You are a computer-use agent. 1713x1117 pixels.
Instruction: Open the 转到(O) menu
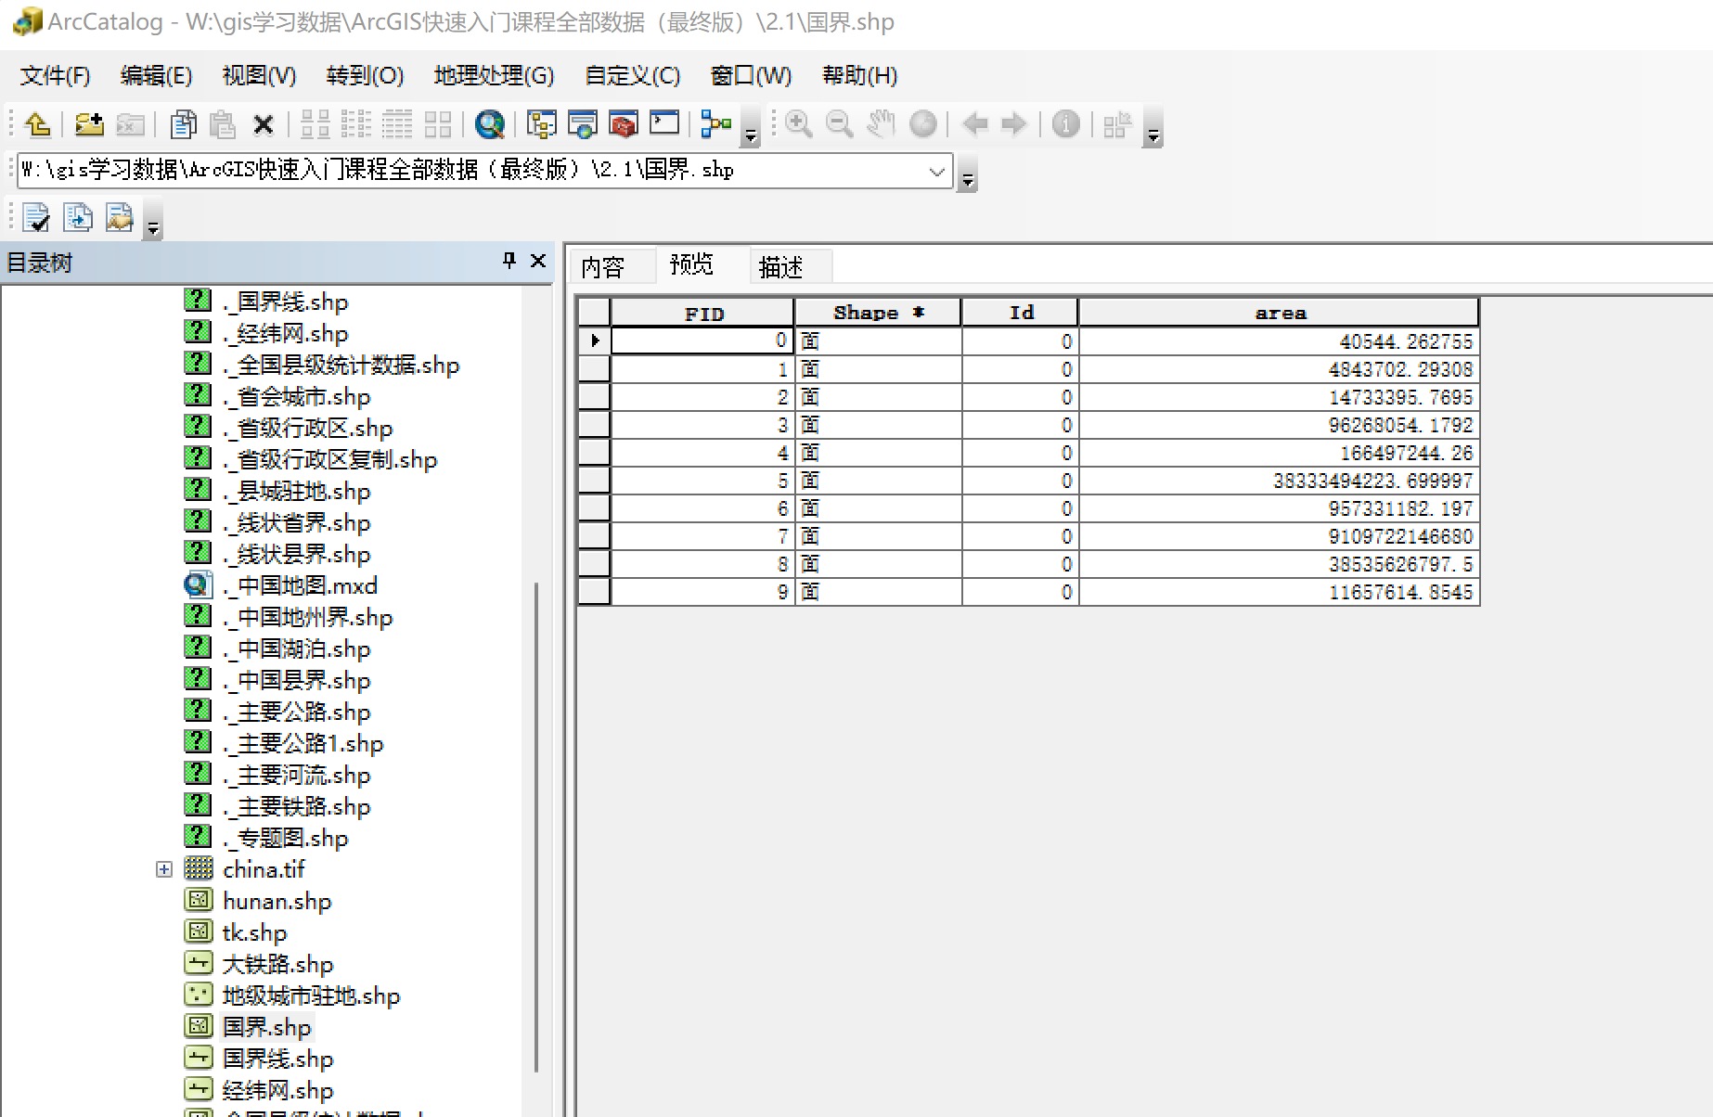click(x=365, y=76)
